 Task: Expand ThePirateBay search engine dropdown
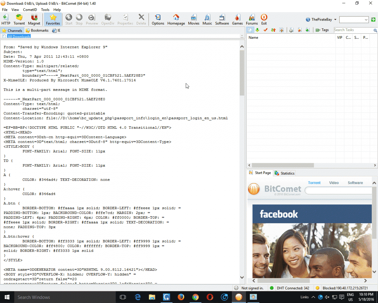pos(335,20)
